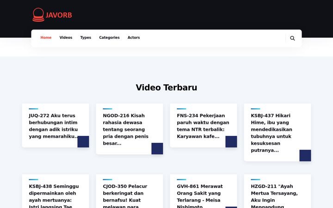333x208 pixels.
Task: Click blue square button on KSBJ-437 card
Action: coord(305,155)
